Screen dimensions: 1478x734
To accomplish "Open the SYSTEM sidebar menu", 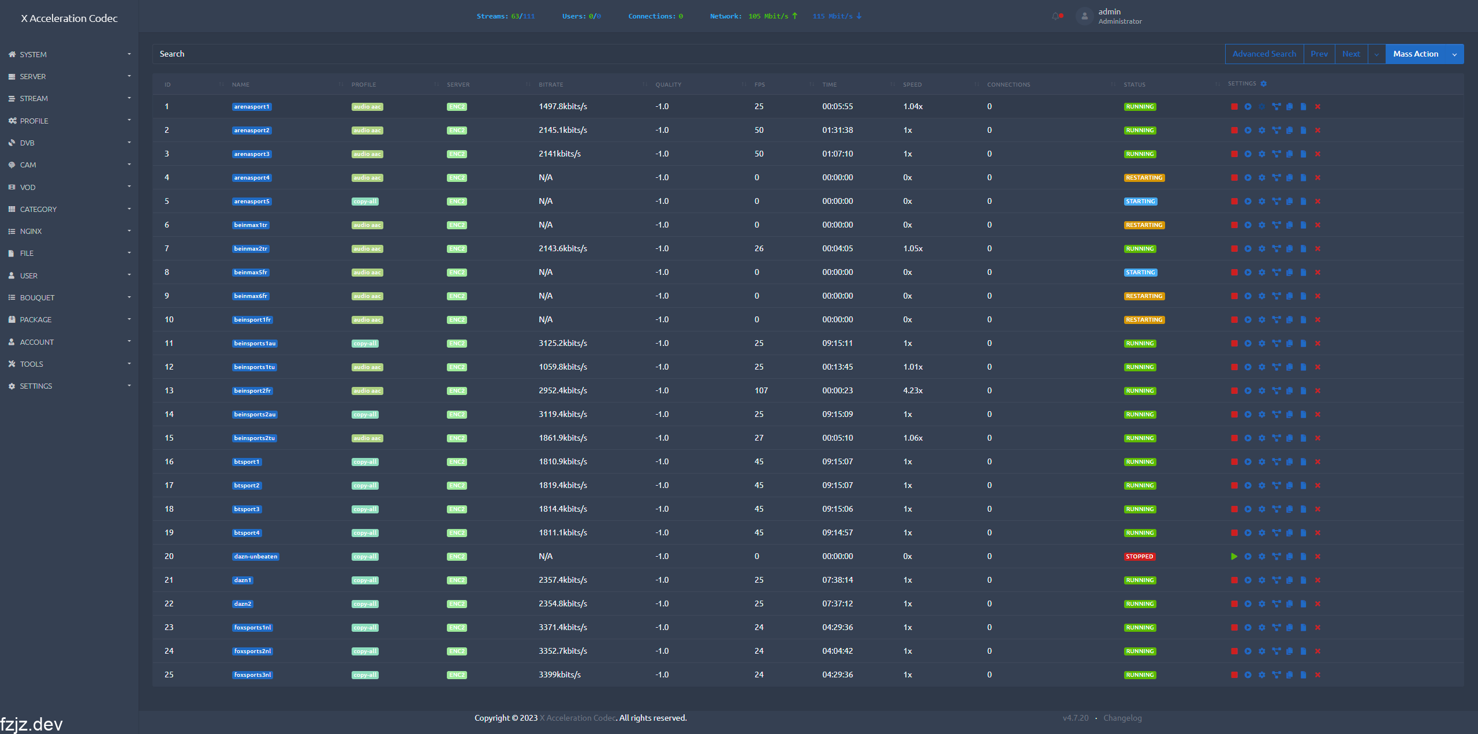I will click(69, 54).
